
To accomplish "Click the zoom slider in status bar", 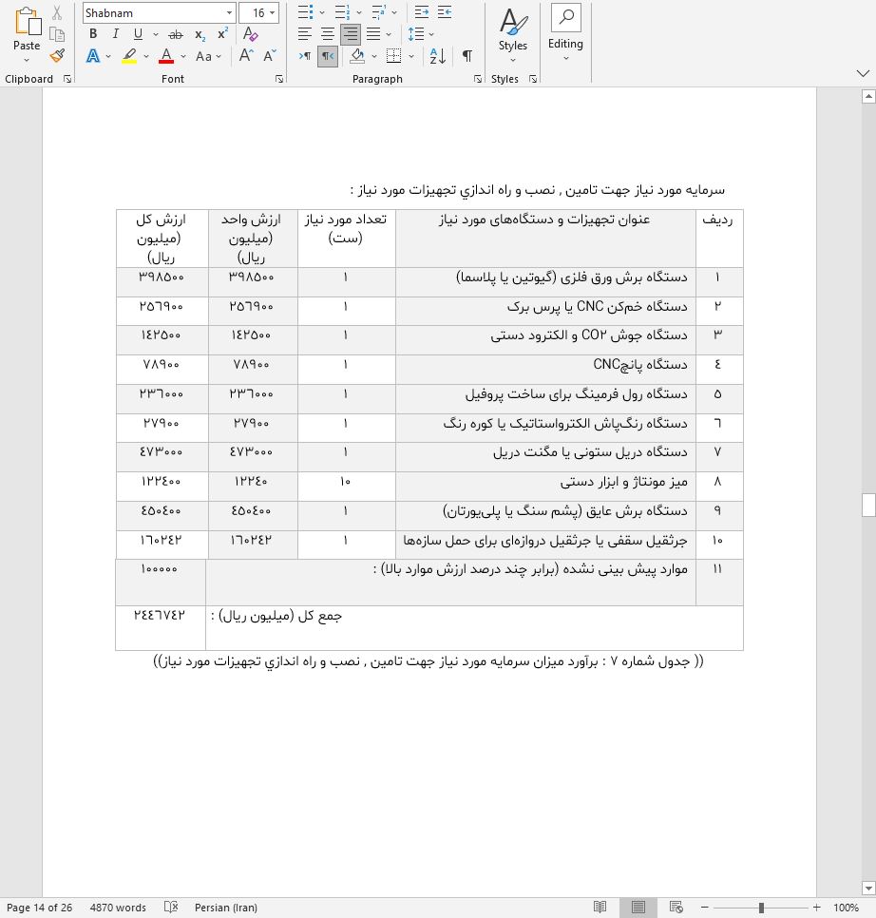I will [760, 908].
